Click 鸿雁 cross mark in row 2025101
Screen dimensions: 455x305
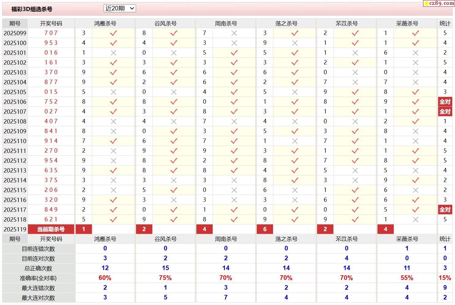point(113,53)
